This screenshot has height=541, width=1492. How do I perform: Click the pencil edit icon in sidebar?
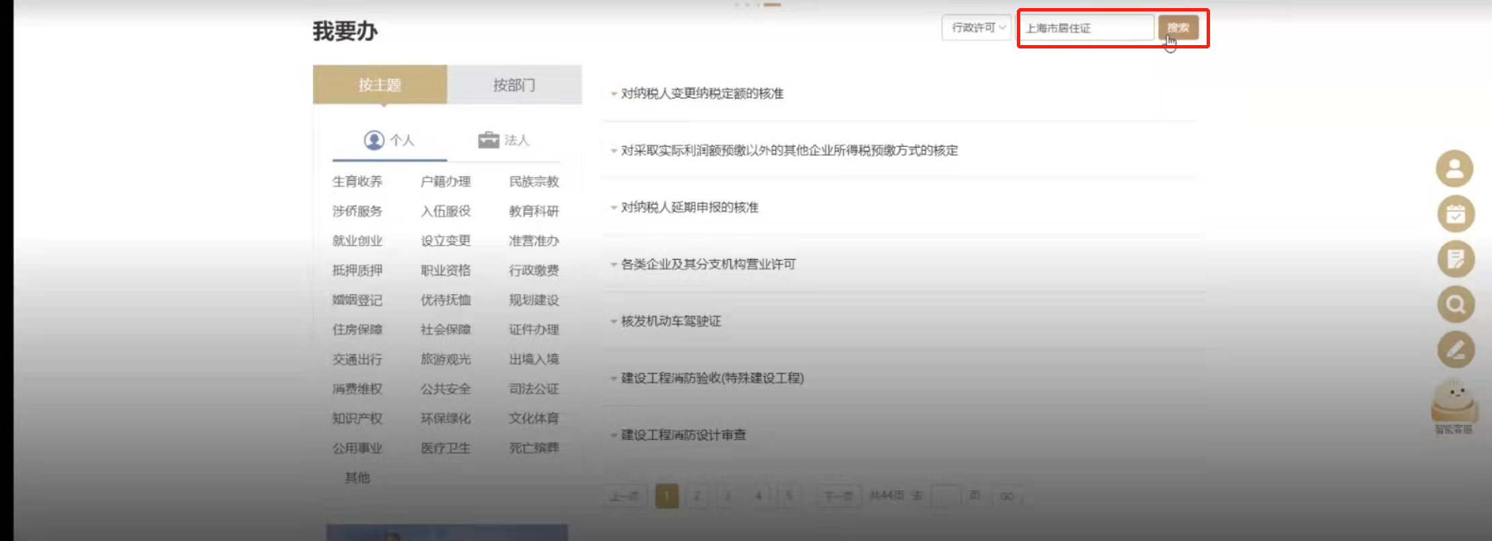[1456, 350]
